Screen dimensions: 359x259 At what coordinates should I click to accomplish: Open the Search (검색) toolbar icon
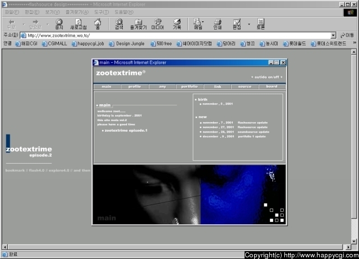click(x=119, y=24)
